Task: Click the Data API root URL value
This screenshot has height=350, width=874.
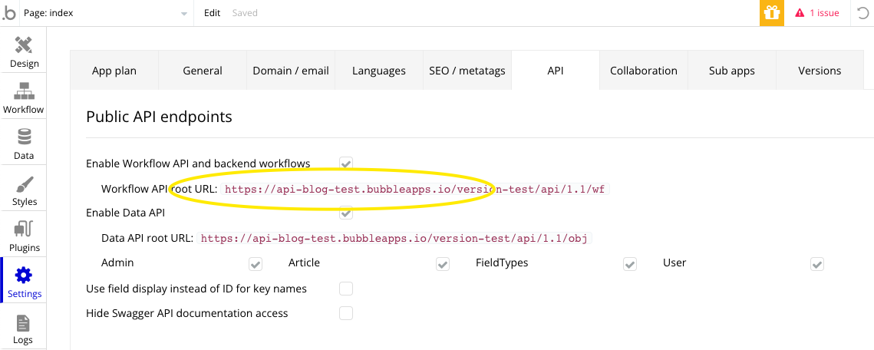Action: coord(394,238)
